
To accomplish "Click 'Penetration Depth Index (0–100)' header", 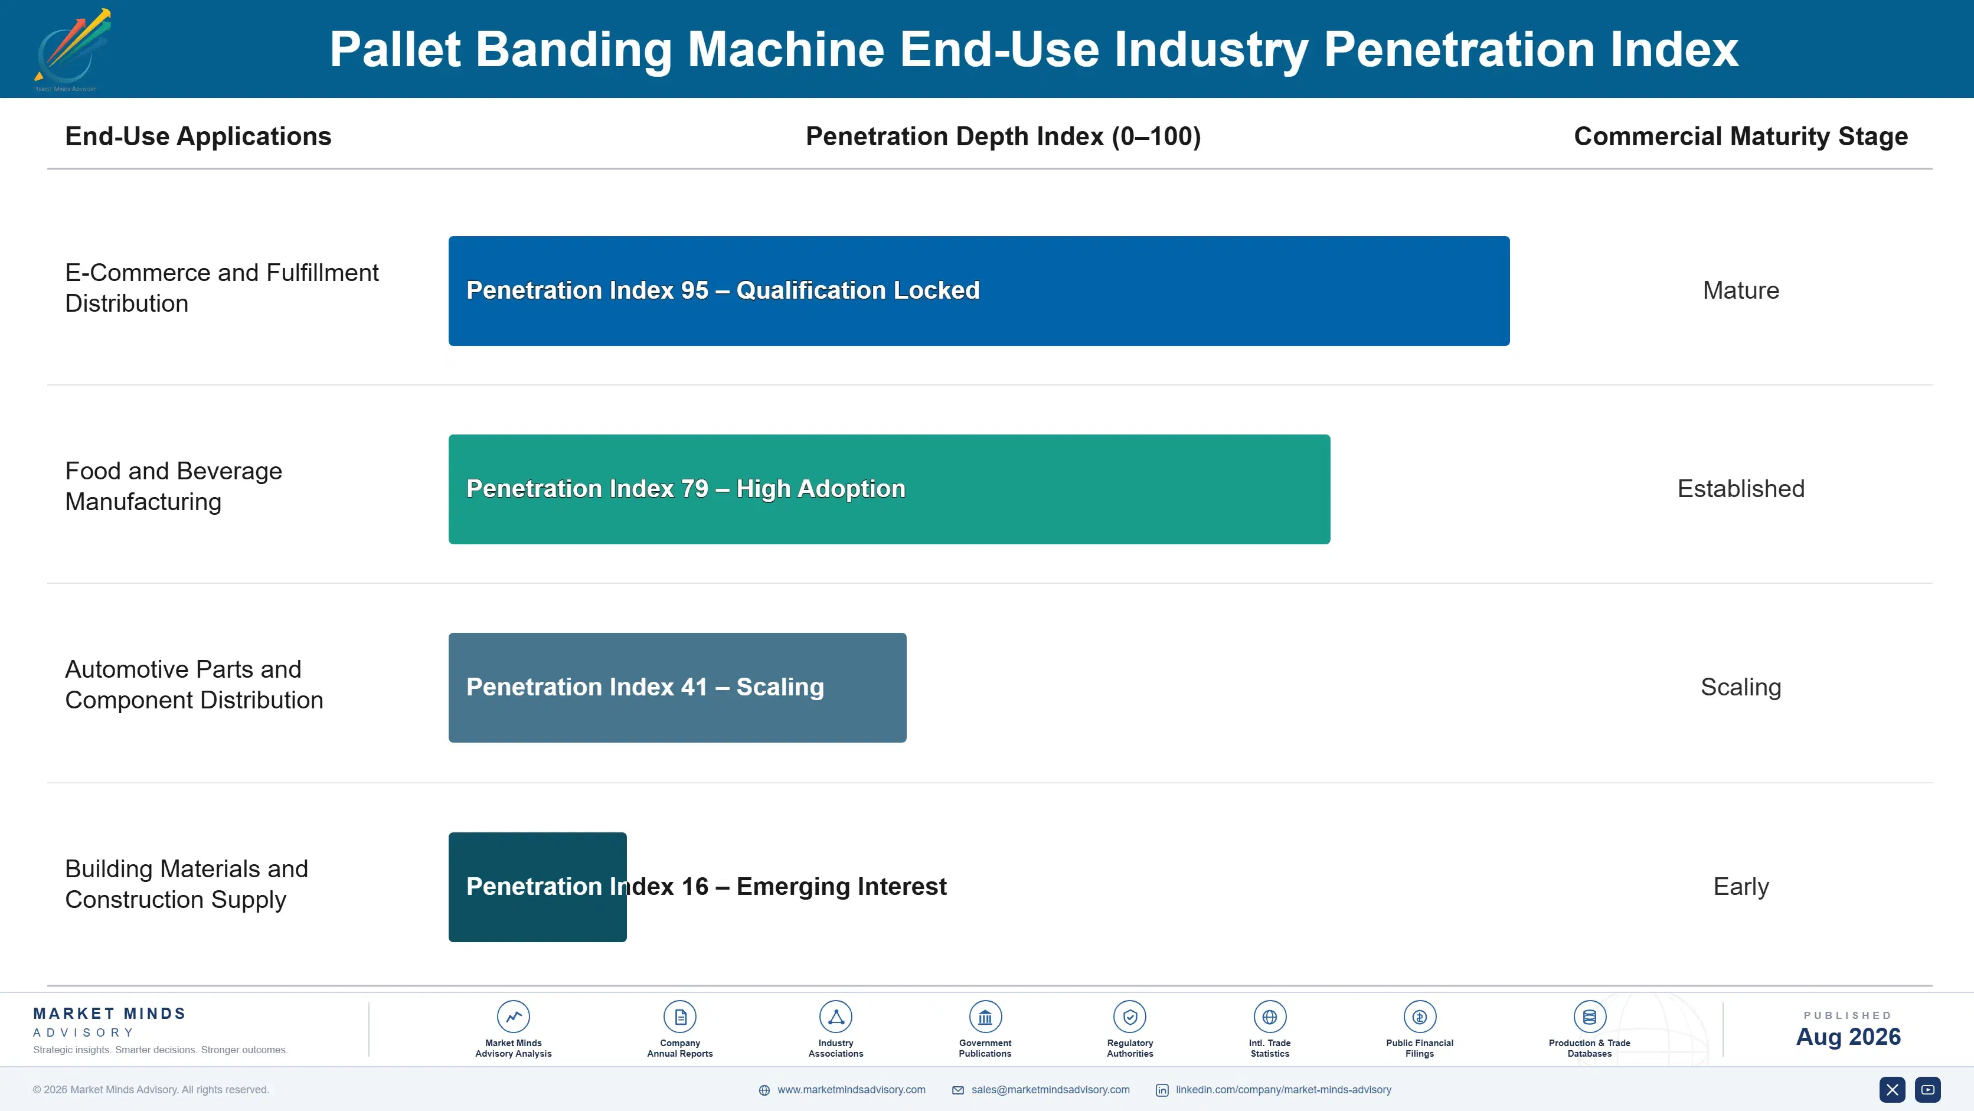I will (1003, 136).
